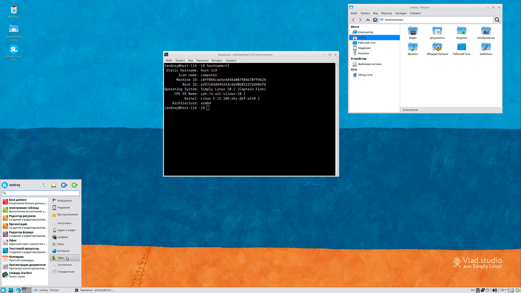Click the search magnifier in Thunar
Image resolution: width=521 pixels, height=293 pixels.
pos(497,20)
